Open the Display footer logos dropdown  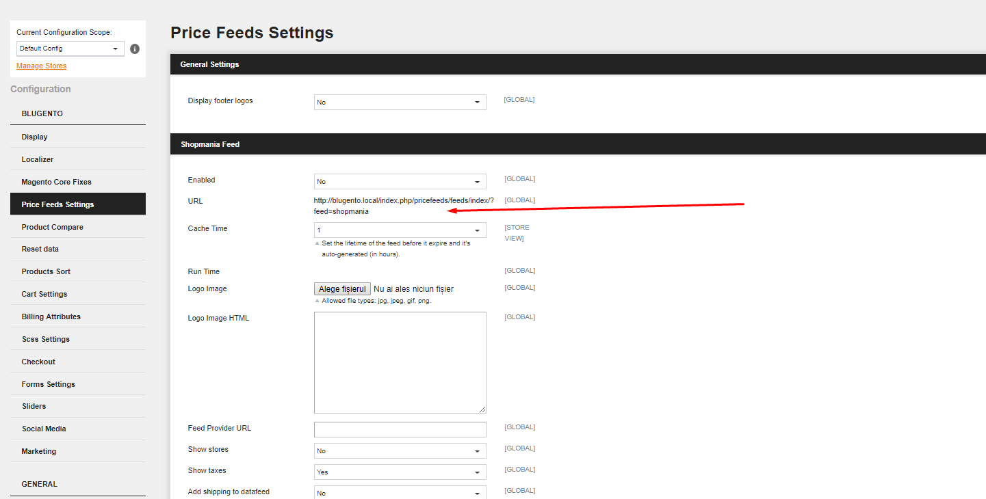point(400,102)
